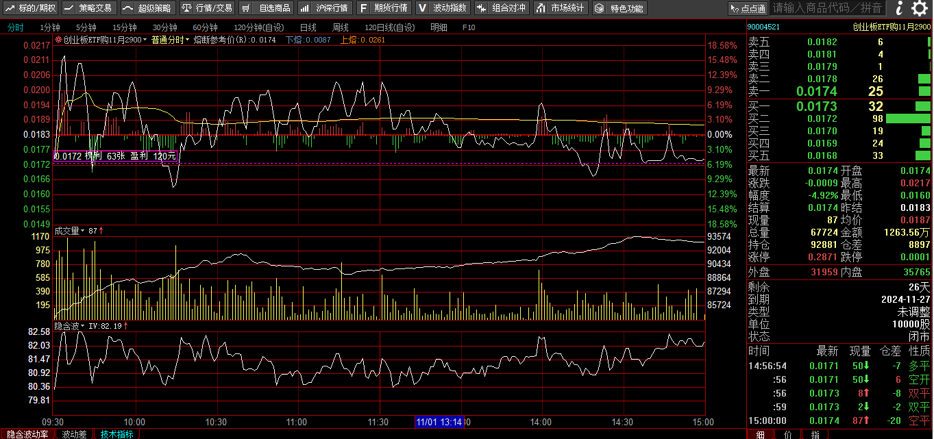
Task: Click the 波动指数 volatility index button
Action: (443, 8)
